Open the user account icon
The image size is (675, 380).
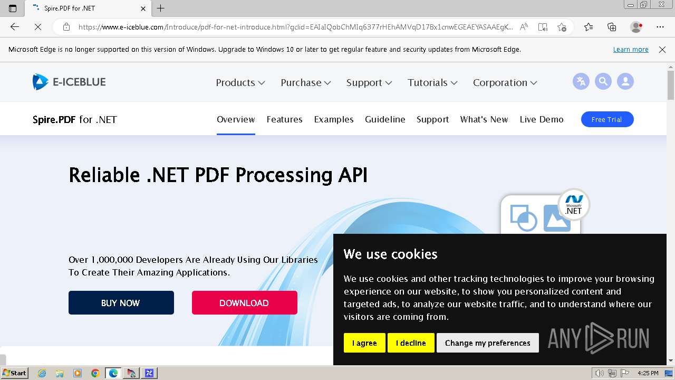[625, 81]
